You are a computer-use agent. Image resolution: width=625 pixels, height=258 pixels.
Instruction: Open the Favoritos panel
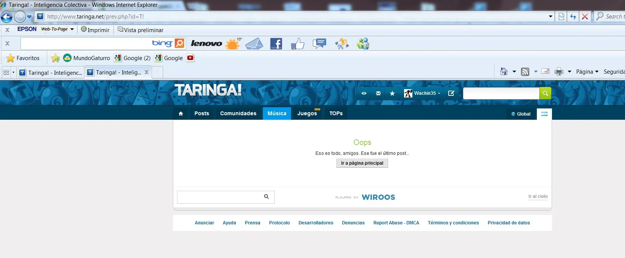click(23, 58)
